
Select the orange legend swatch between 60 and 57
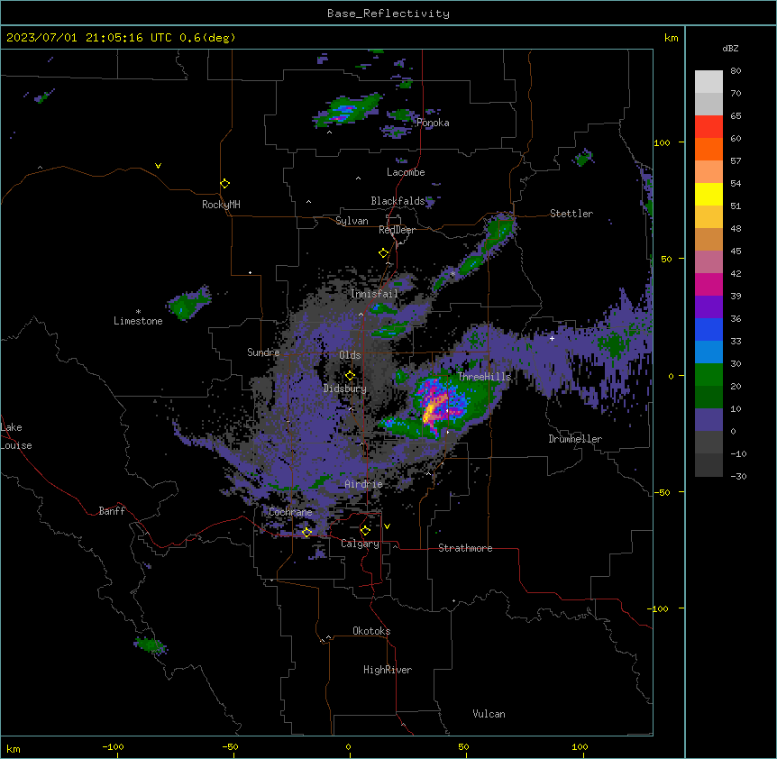708,149
